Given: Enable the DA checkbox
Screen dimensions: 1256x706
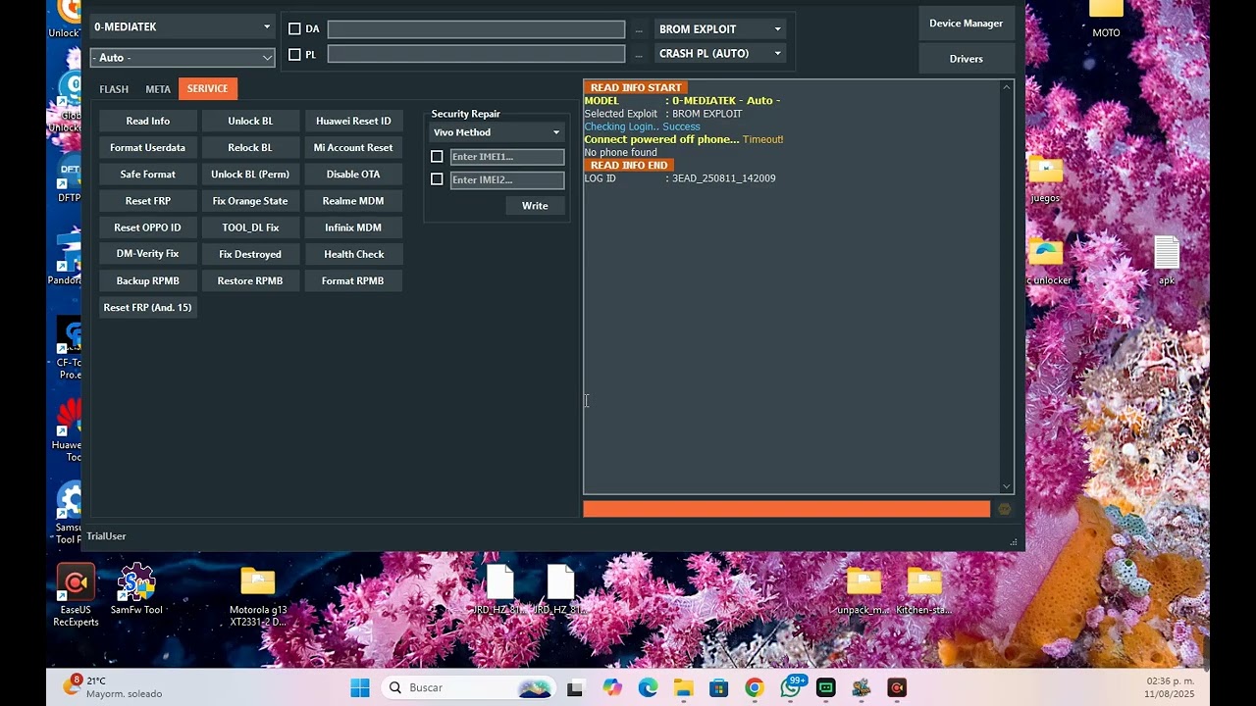Looking at the screenshot, I should (294, 29).
